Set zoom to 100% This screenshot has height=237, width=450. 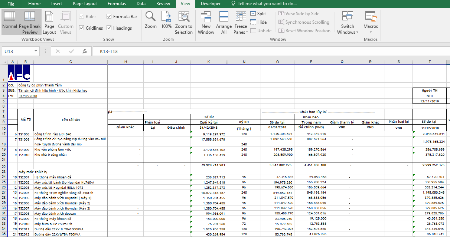click(166, 20)
